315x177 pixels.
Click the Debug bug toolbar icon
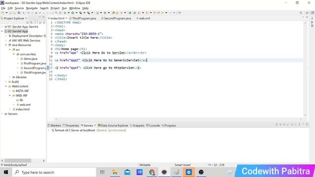[65, 13]
